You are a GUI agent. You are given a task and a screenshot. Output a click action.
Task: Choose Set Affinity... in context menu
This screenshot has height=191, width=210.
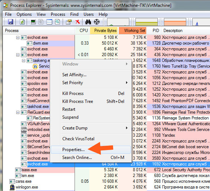91,75
